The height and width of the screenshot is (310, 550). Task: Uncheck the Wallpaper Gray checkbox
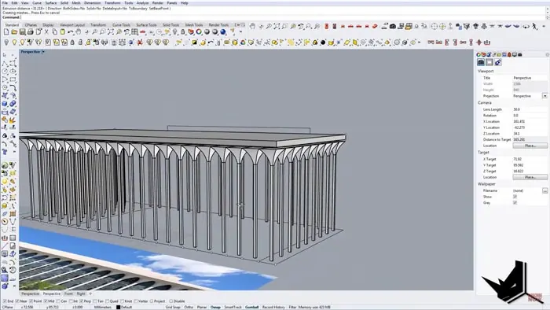[515, 202]
